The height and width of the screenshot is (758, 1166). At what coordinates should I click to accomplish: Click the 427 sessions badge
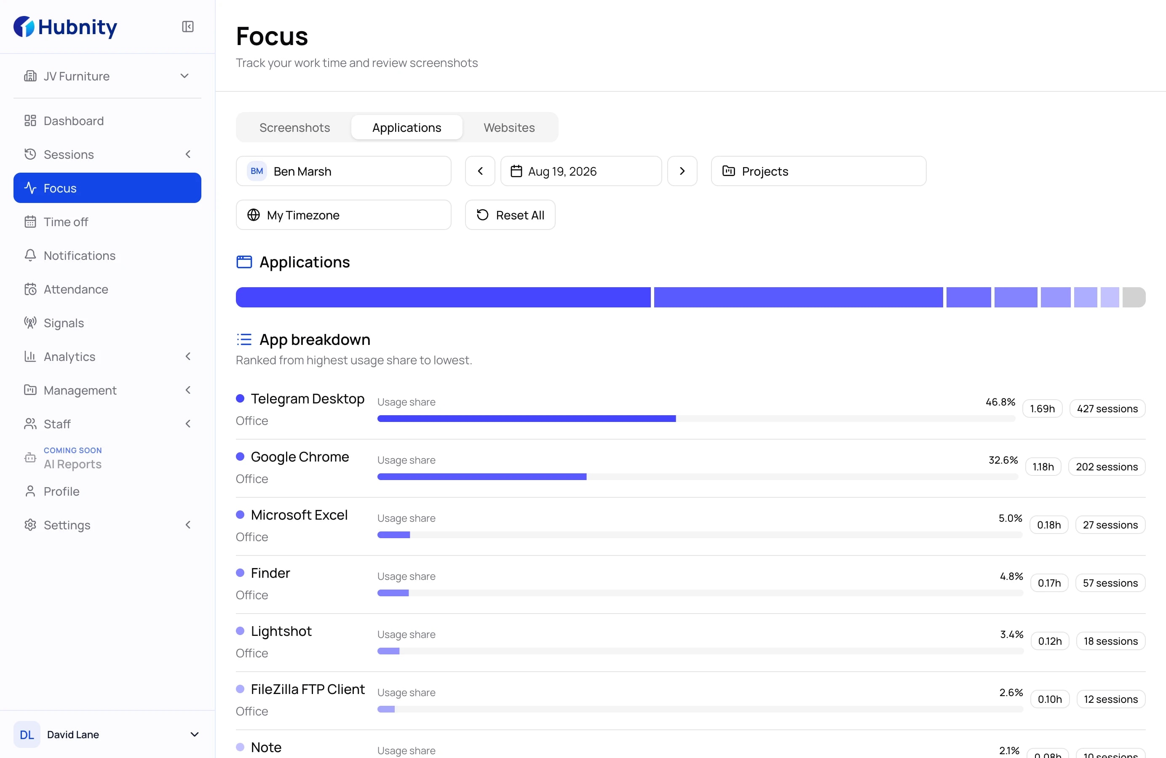pos(1107,408)
